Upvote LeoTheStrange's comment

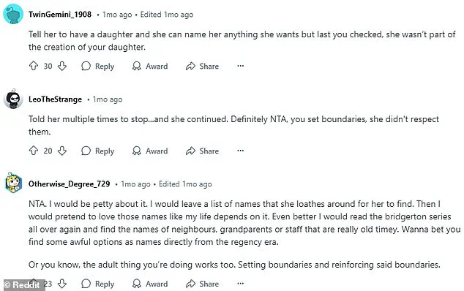(34, 151)
